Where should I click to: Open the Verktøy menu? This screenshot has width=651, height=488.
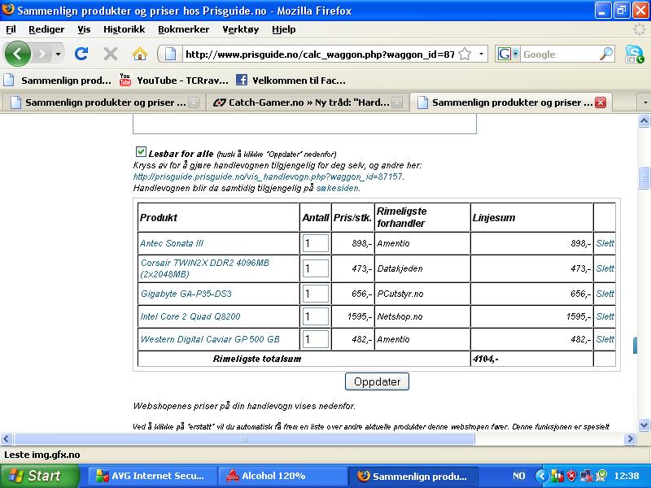click(x=240, y=29)
